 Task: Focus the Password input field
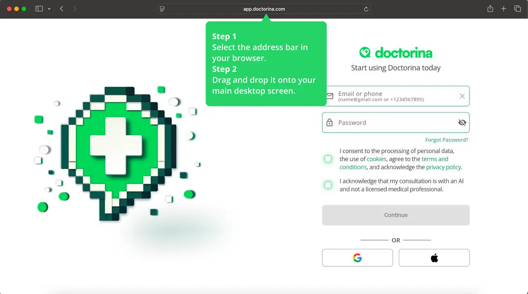396,122
